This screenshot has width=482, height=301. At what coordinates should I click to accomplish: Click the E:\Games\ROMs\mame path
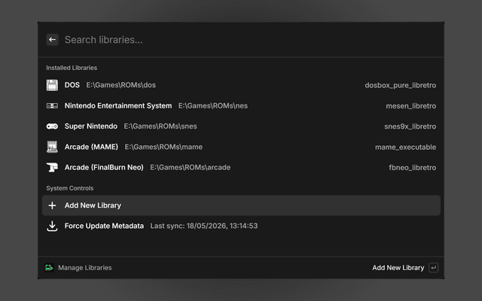pyautogui.click(x=163, y=147)
